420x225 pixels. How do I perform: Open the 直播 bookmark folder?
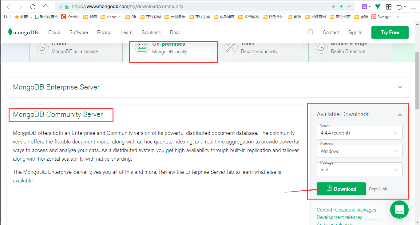(x=361, y=17)
